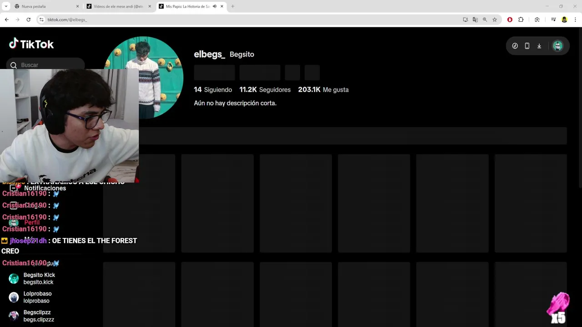Click the Begsclipzz avatar

pos(14,316)
